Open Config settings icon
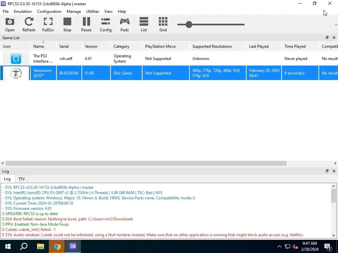The image size is (338, 253). pyautogui.click(x=105, y=24)
